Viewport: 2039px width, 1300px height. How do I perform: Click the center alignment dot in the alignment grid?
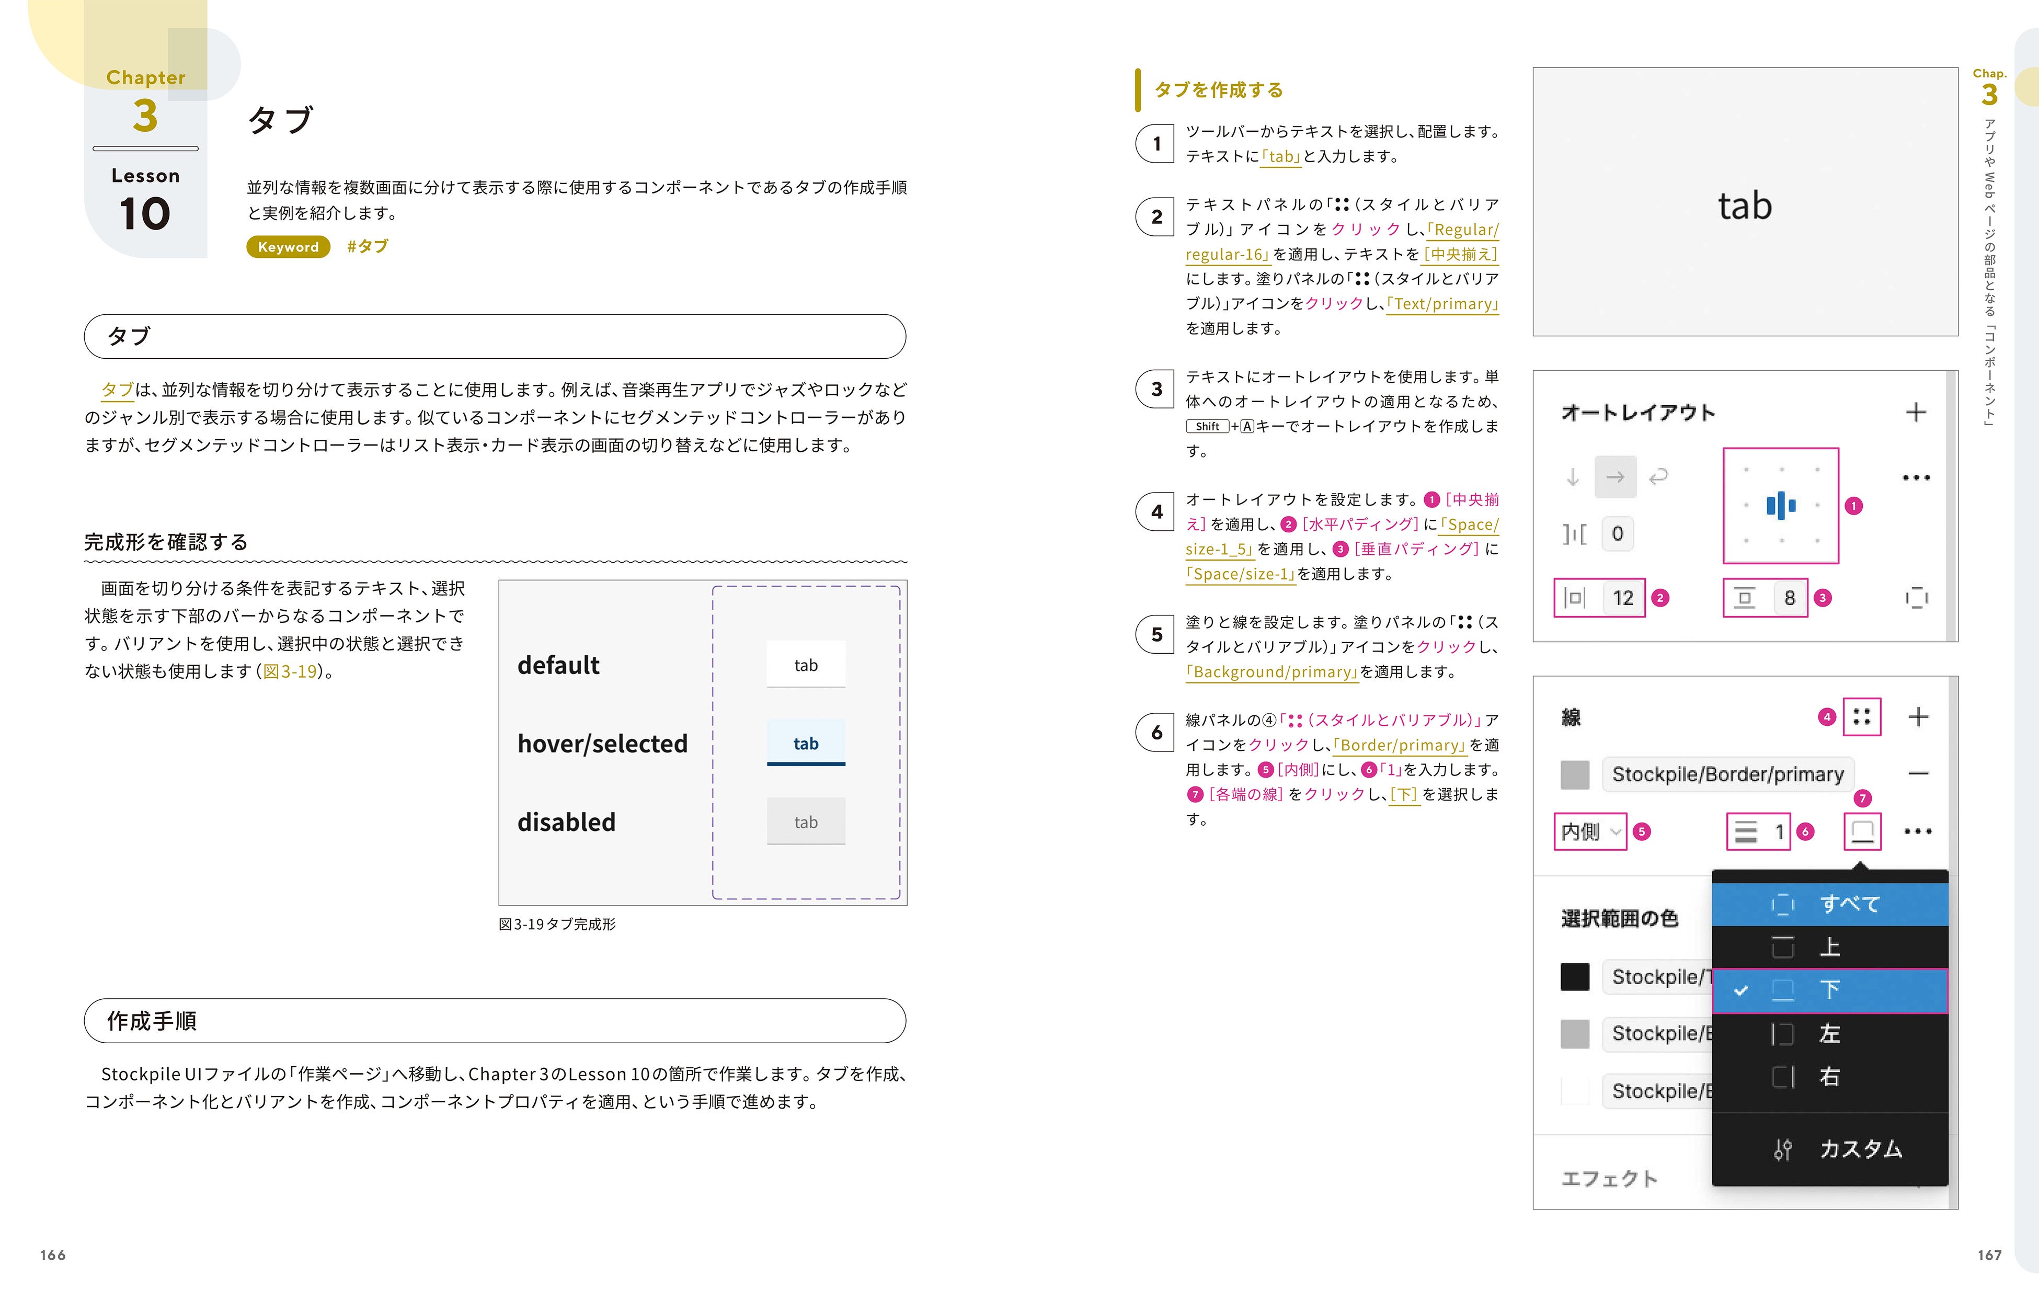pyautogui.click(x=1782, y=506)
